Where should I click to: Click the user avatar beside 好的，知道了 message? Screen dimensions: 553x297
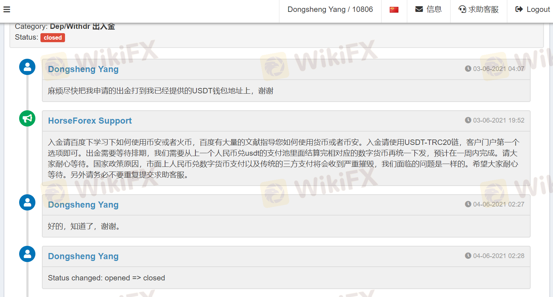coord(27,203)
